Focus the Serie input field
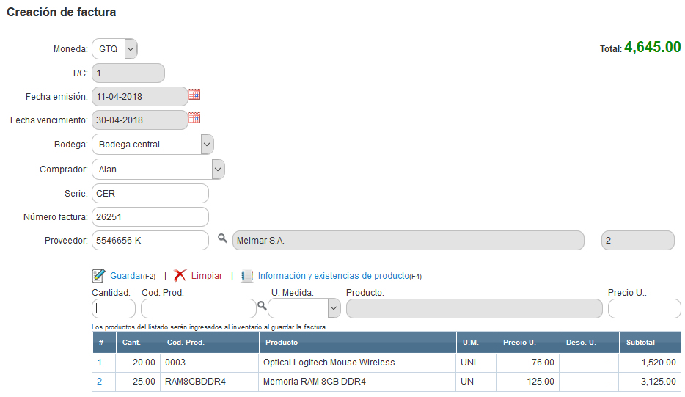 point(150,194)
